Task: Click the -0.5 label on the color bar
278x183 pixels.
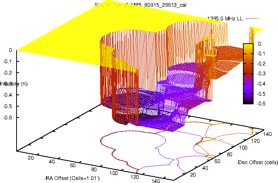Action: point(261,94)
